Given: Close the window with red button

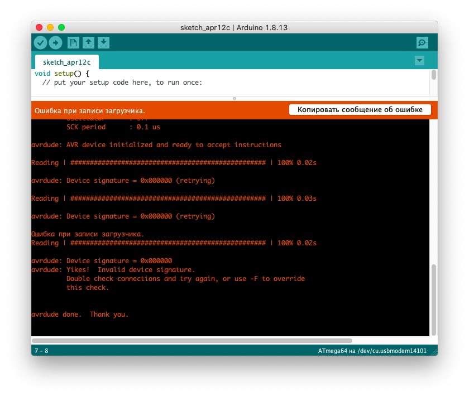Looking at the screenshot, I should click(39, 27).
